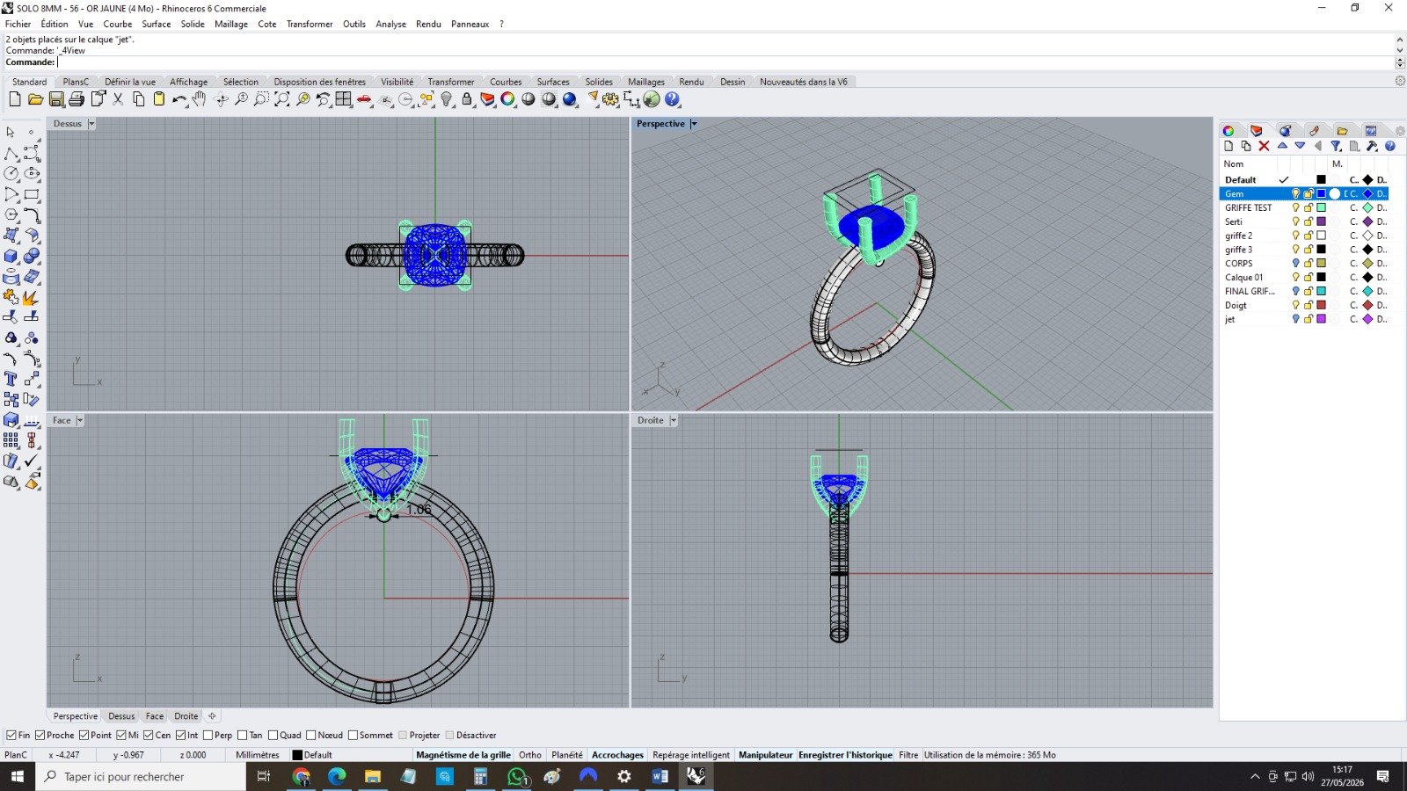
Task: Select the Circle tool in left sidebar
Action: pyautogui.click(x=11, y=174)
